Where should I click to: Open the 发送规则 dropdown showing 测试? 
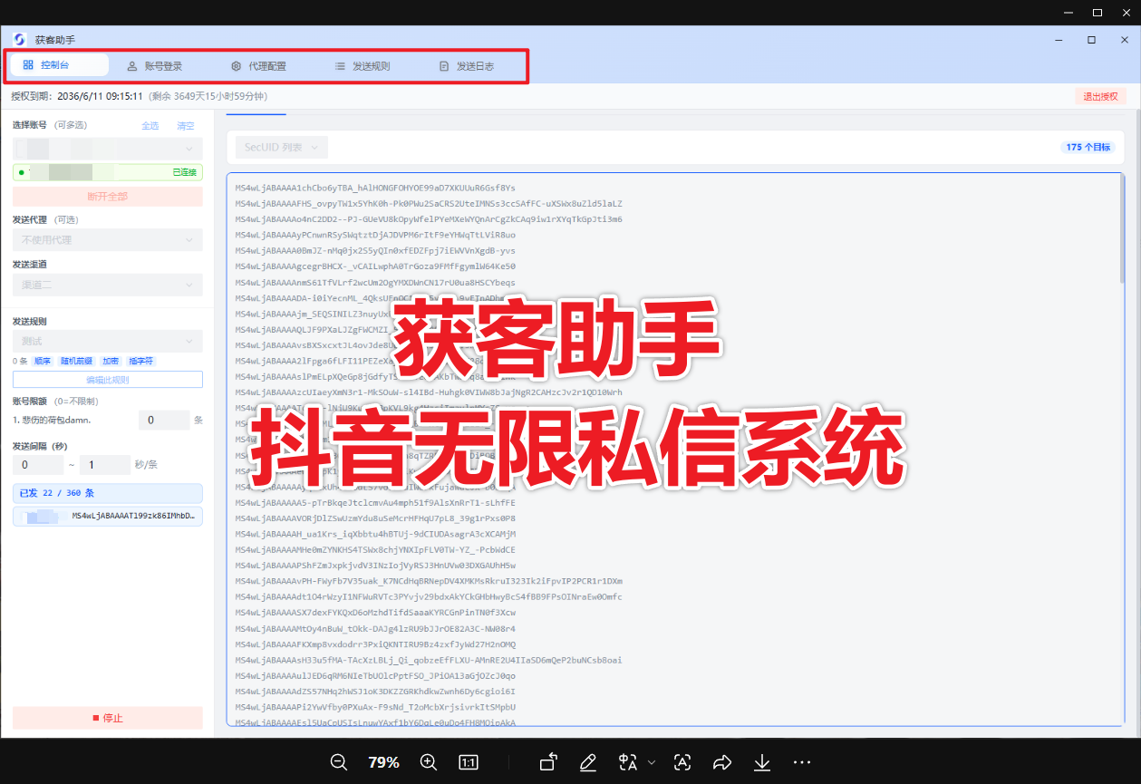pos(108,342)
